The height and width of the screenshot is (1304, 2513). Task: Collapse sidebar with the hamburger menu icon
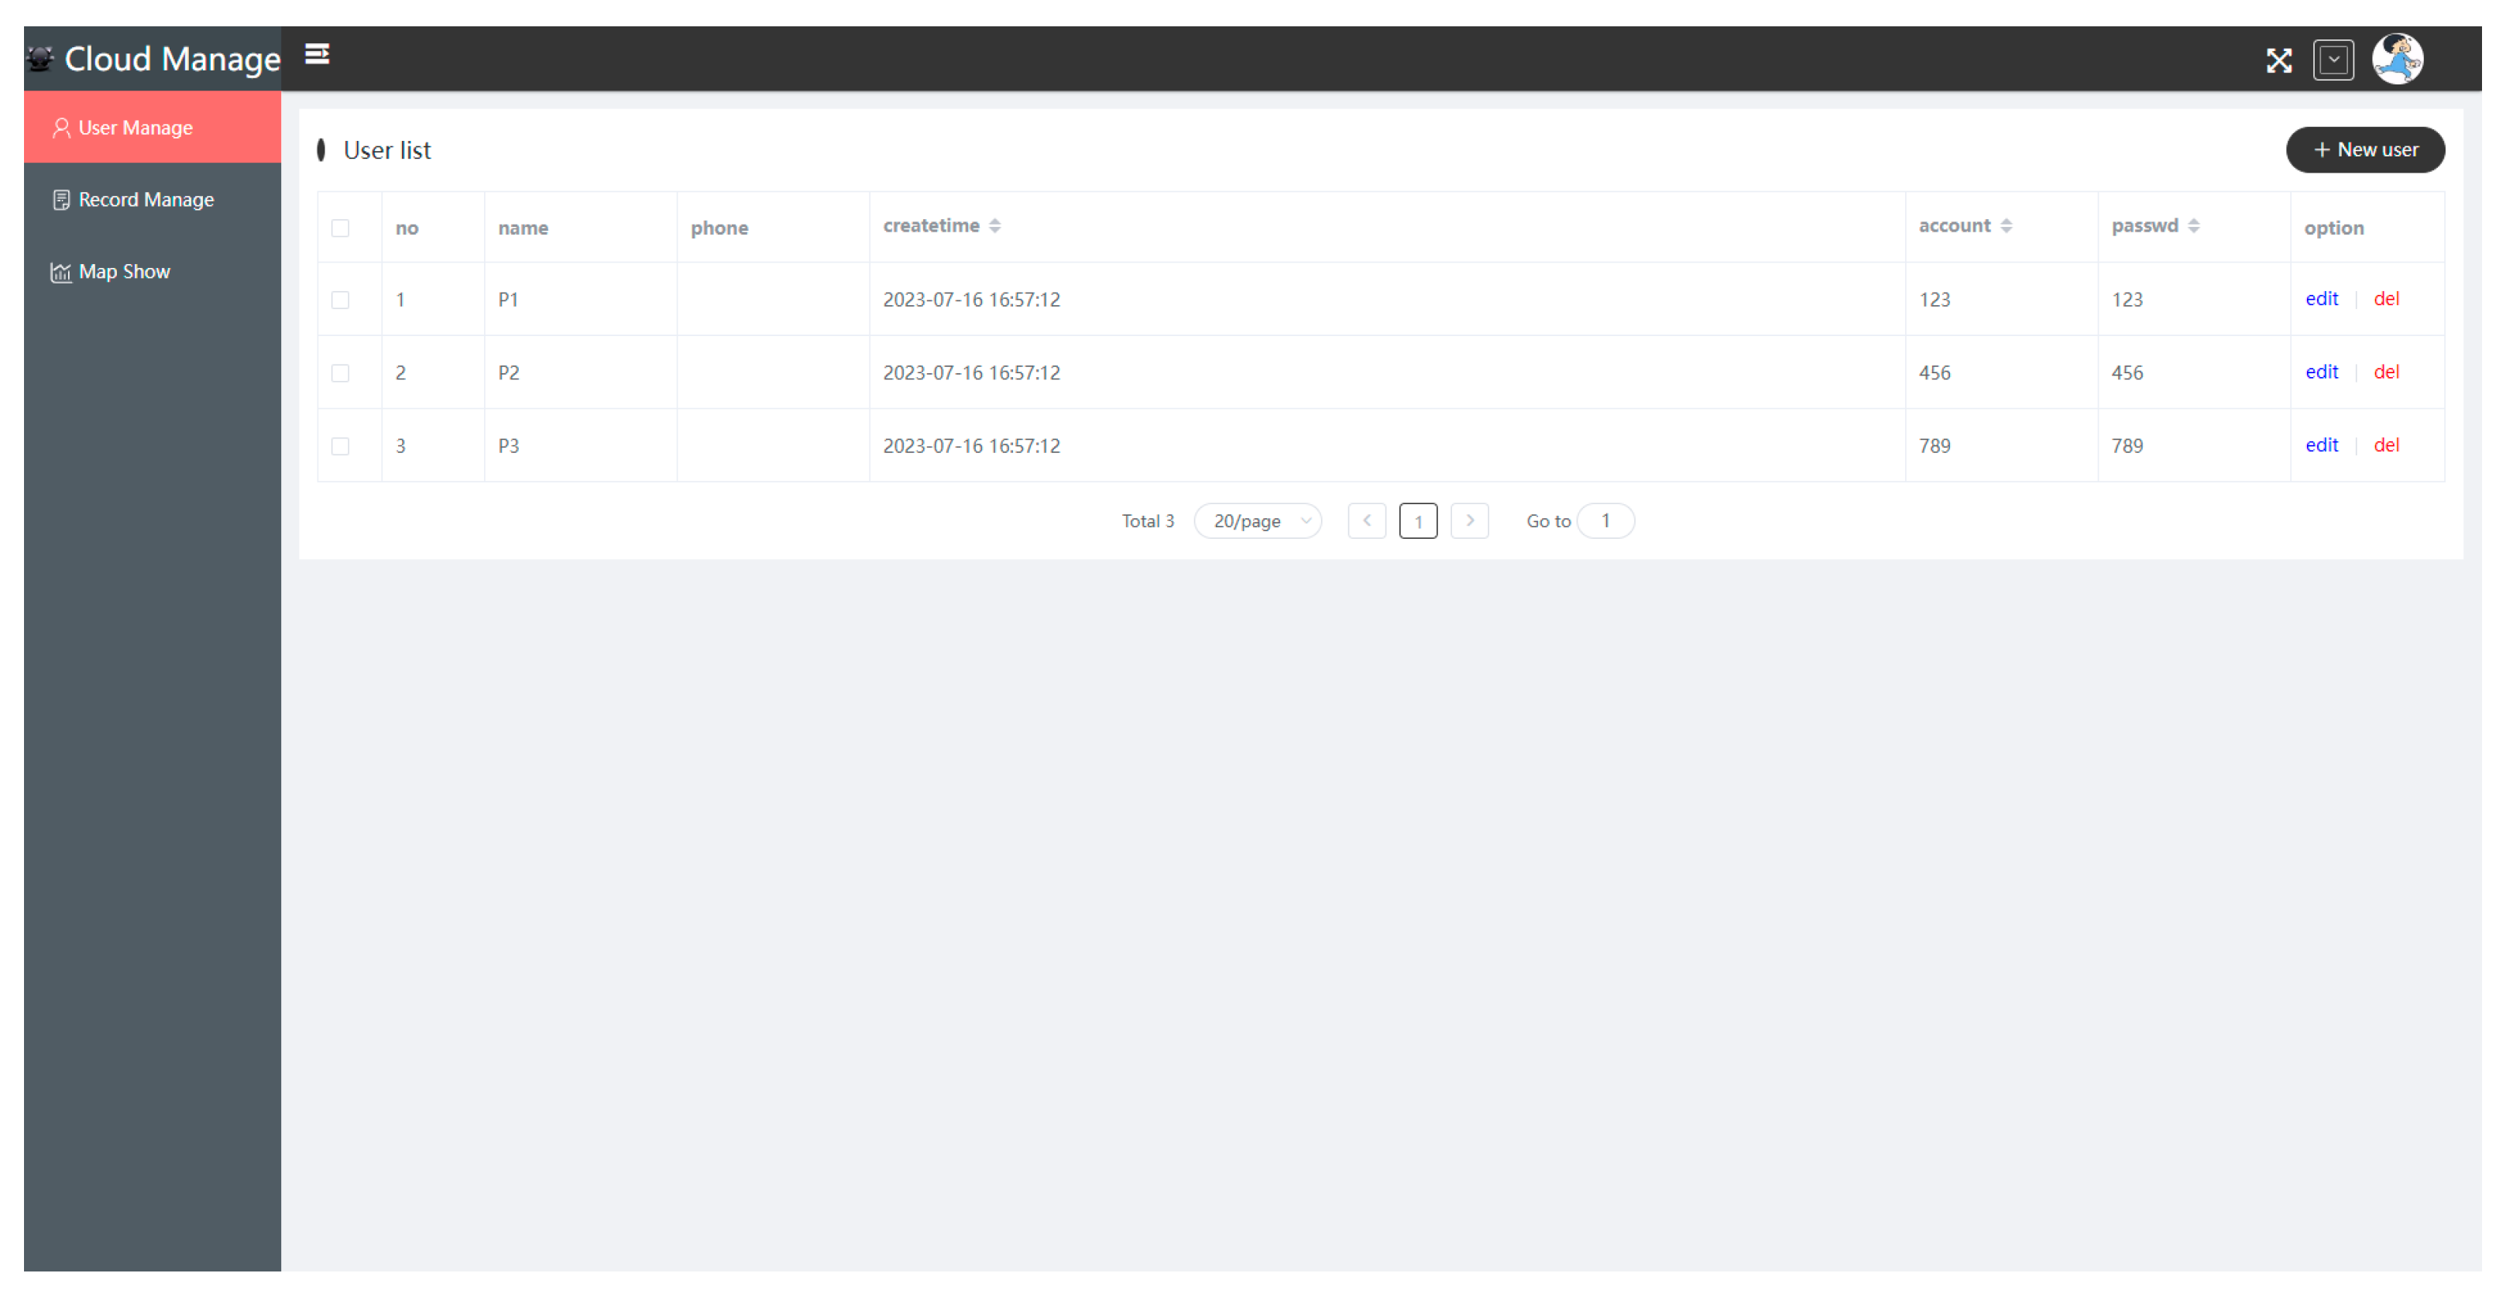(317, 55)
